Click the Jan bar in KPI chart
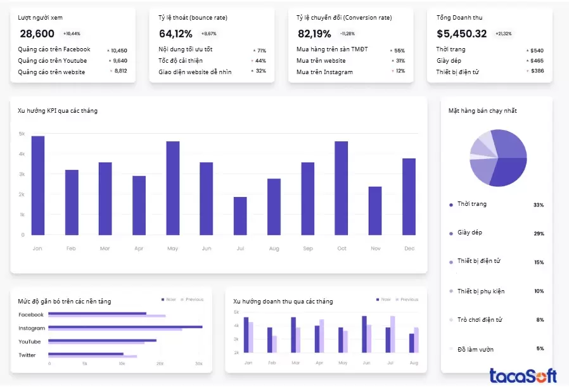569x389 pixels. [x=37, y=186]
